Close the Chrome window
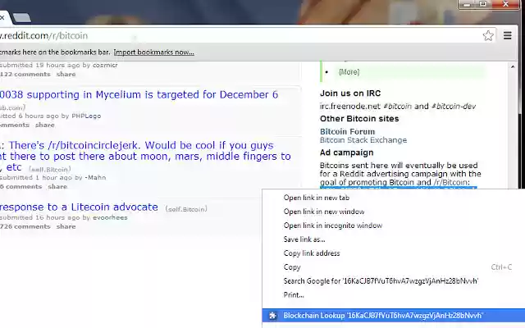 click(x=505, y=4)
